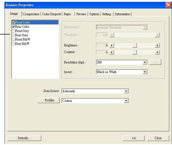Image resolution: width=172 pixels, height=145 pixels.
Task: Click the Brightness slider thumb
Action: click(135, 45)
